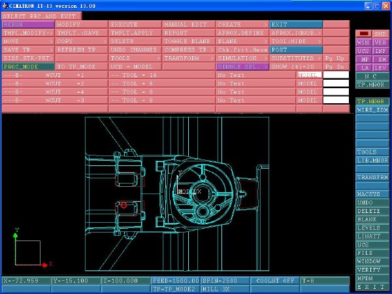Viewport: 392px width, 294px height.
Task: Click Chk.Crit.Geom
Action: click(x=242, y=50)
